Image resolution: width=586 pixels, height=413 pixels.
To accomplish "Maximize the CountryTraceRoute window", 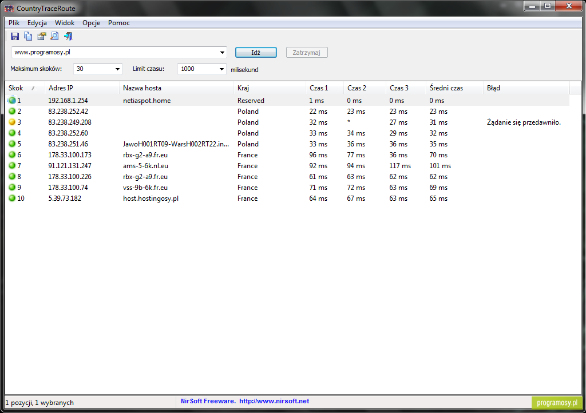I will tap(548, 6).
